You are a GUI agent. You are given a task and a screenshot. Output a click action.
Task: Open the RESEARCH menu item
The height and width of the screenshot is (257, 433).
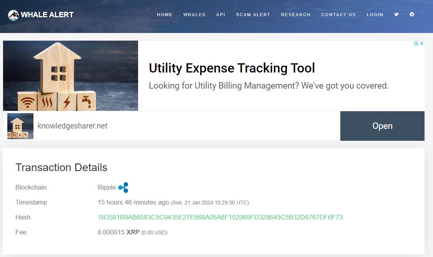(296, 15)
